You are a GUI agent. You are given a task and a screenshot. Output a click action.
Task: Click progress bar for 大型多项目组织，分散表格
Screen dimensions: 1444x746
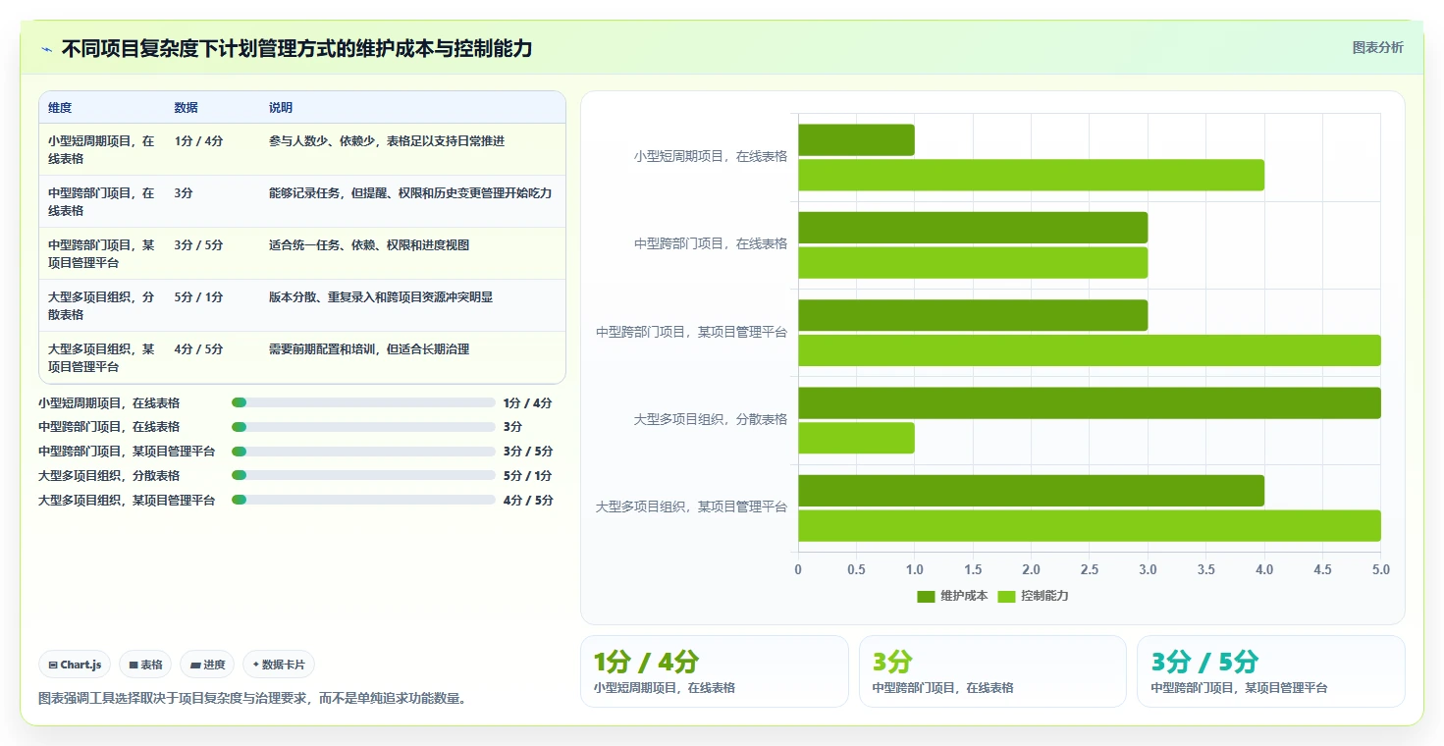point(363,475)
